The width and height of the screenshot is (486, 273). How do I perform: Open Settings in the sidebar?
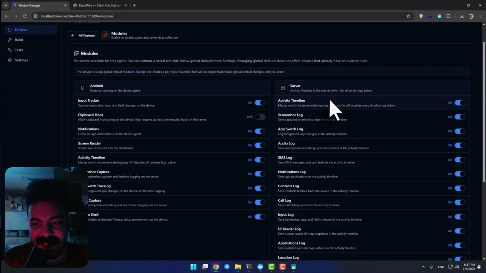point(31,60)
